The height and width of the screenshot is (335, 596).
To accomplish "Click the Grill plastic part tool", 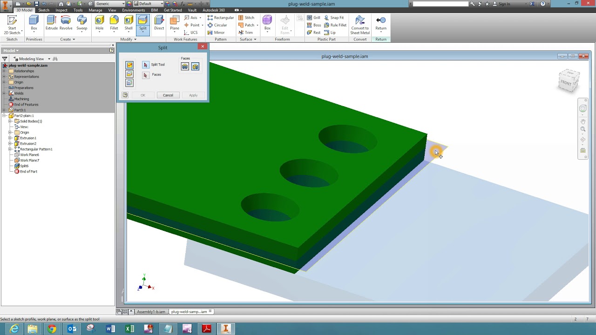I will click(314, 18).
